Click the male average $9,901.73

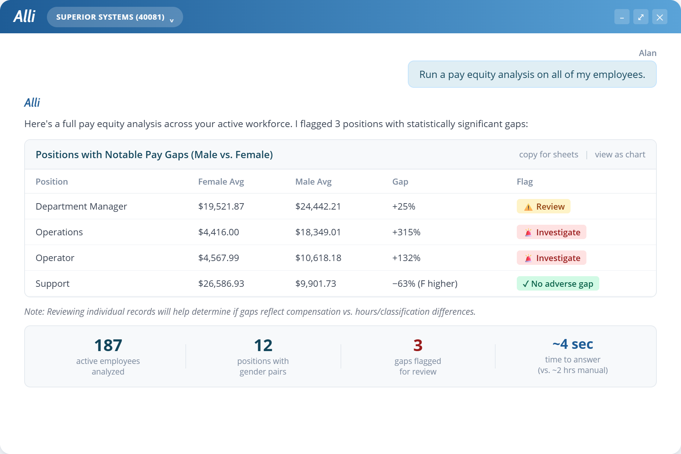click(x=316, y=283)
